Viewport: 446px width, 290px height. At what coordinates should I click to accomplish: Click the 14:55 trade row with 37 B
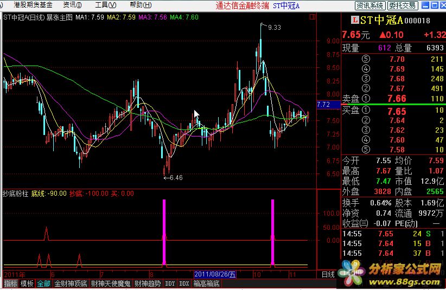coord(393,253)
